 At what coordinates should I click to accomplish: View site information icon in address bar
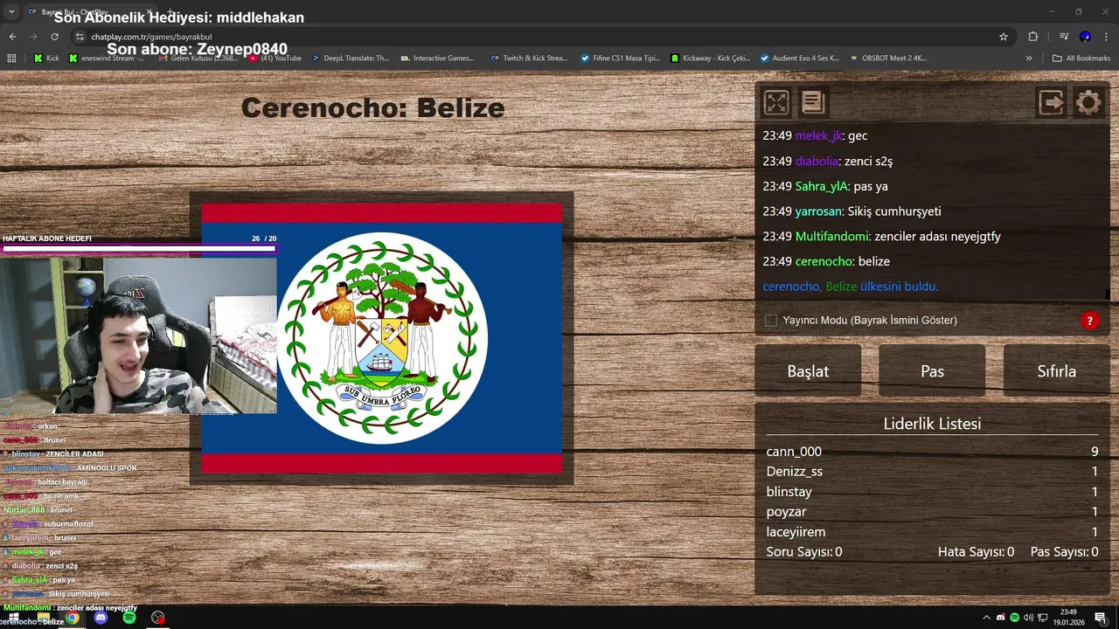(x=80, y=37)
